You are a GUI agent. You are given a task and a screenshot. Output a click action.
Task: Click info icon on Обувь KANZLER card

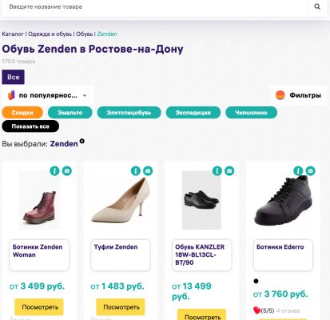pos(217,170)
